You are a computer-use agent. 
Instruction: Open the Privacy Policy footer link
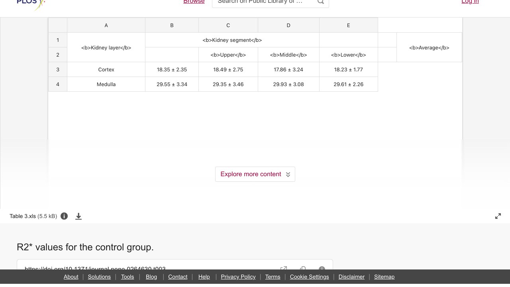(238, 277)
